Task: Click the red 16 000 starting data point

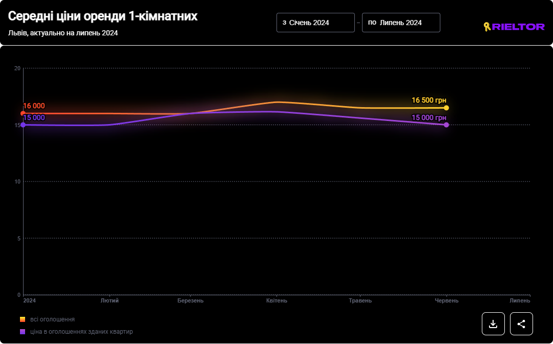Action: [x=23, y=113]
